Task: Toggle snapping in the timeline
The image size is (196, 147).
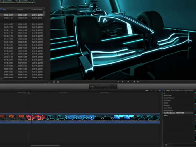Action: point(160,91)
